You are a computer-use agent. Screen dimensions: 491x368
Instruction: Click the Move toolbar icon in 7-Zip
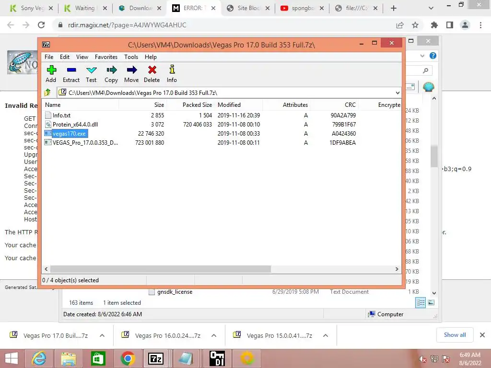coord(132,70)
